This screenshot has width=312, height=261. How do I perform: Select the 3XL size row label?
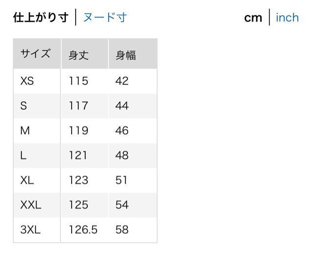[30, 230]
